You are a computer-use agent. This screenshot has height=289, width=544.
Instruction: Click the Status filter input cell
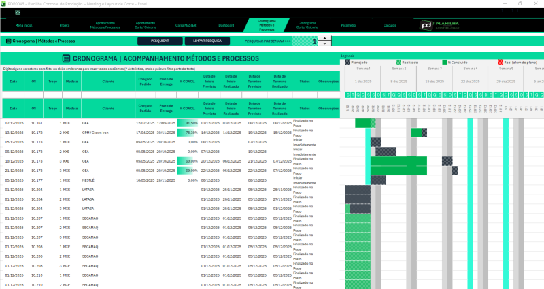tap(304, 93)
